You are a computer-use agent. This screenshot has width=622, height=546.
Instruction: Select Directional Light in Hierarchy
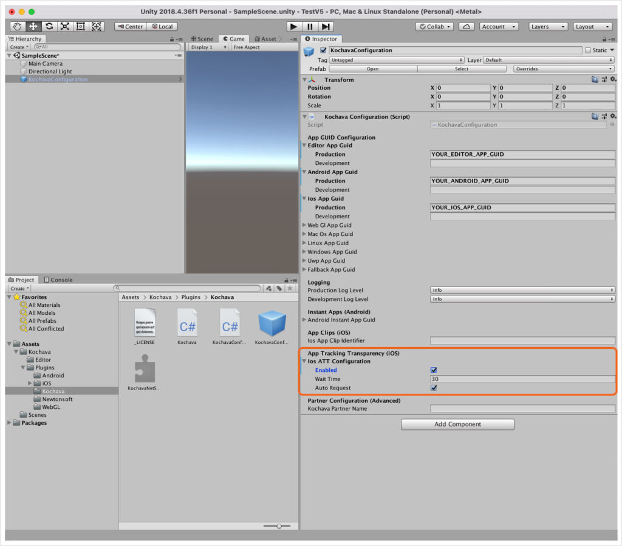point(50,72)
